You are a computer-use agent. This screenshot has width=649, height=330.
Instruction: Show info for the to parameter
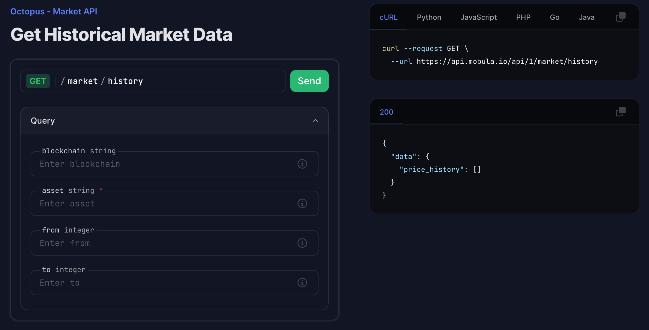(302, 283)
